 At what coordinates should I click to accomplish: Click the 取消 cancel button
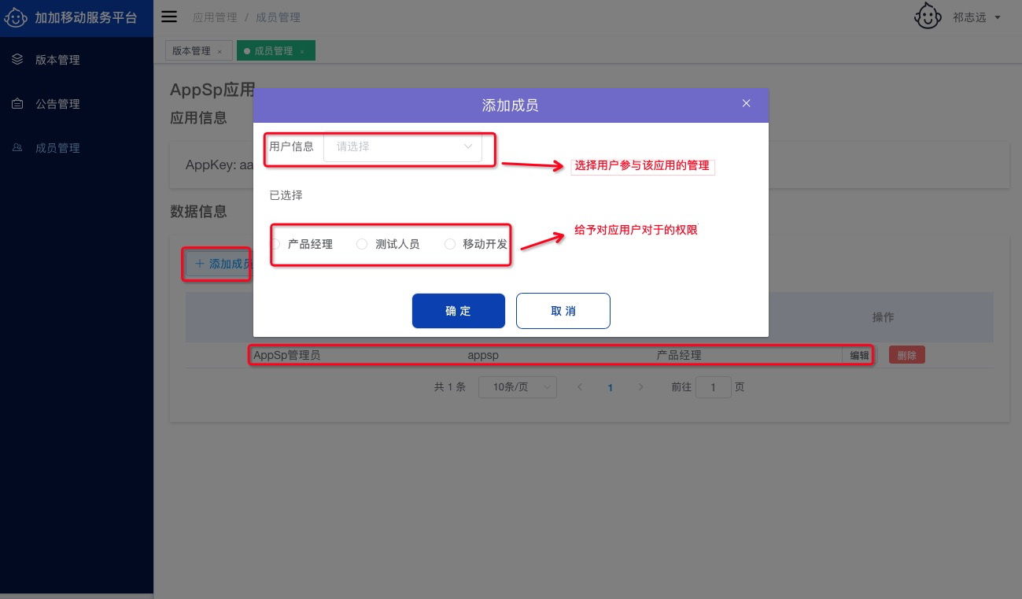pos(563,311)
